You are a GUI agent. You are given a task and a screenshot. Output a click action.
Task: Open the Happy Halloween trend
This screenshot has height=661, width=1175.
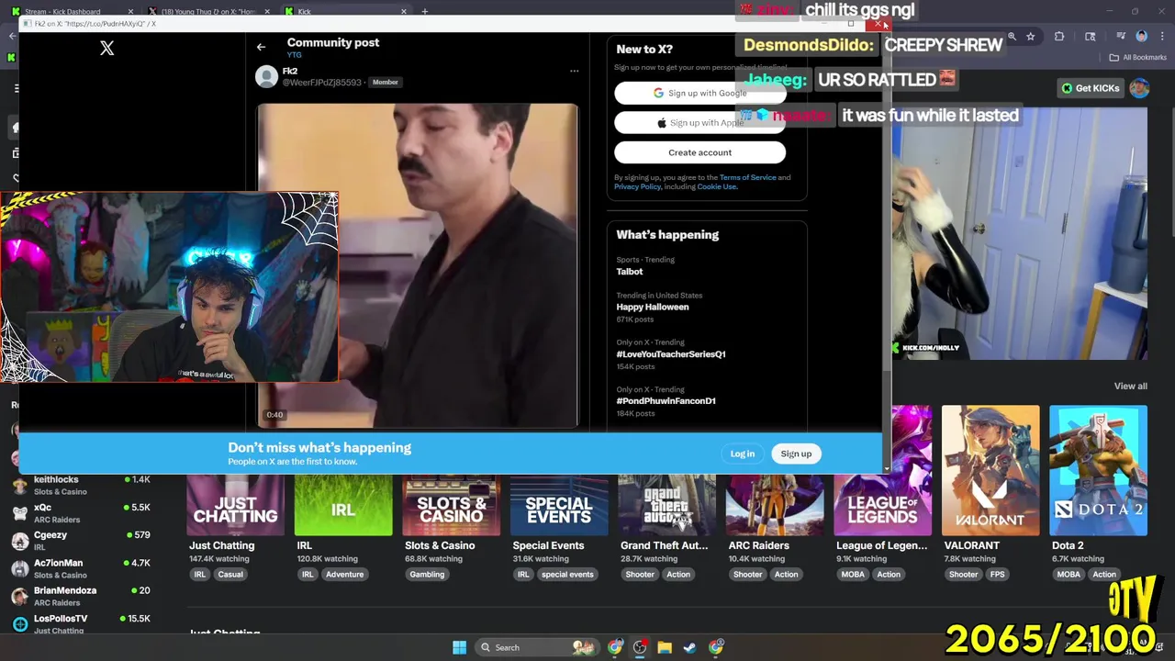653,307
